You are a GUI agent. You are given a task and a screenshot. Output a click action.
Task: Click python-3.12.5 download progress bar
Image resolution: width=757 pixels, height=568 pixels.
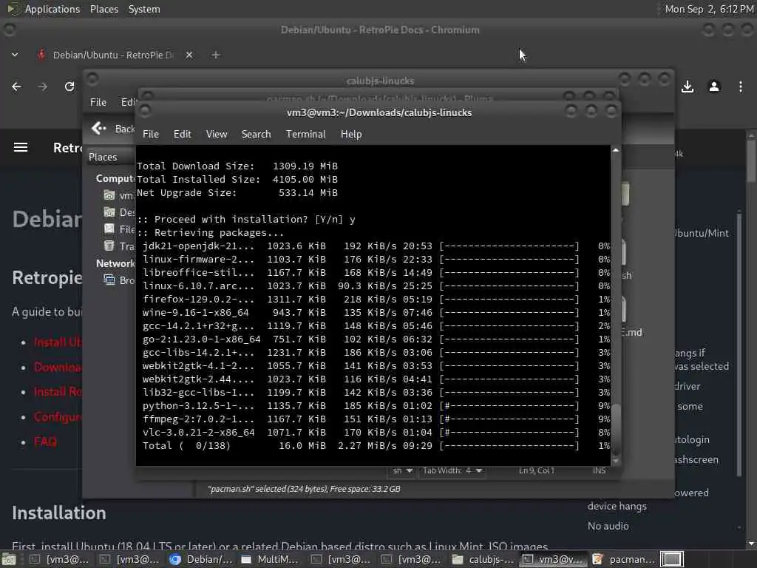[509, 406]
